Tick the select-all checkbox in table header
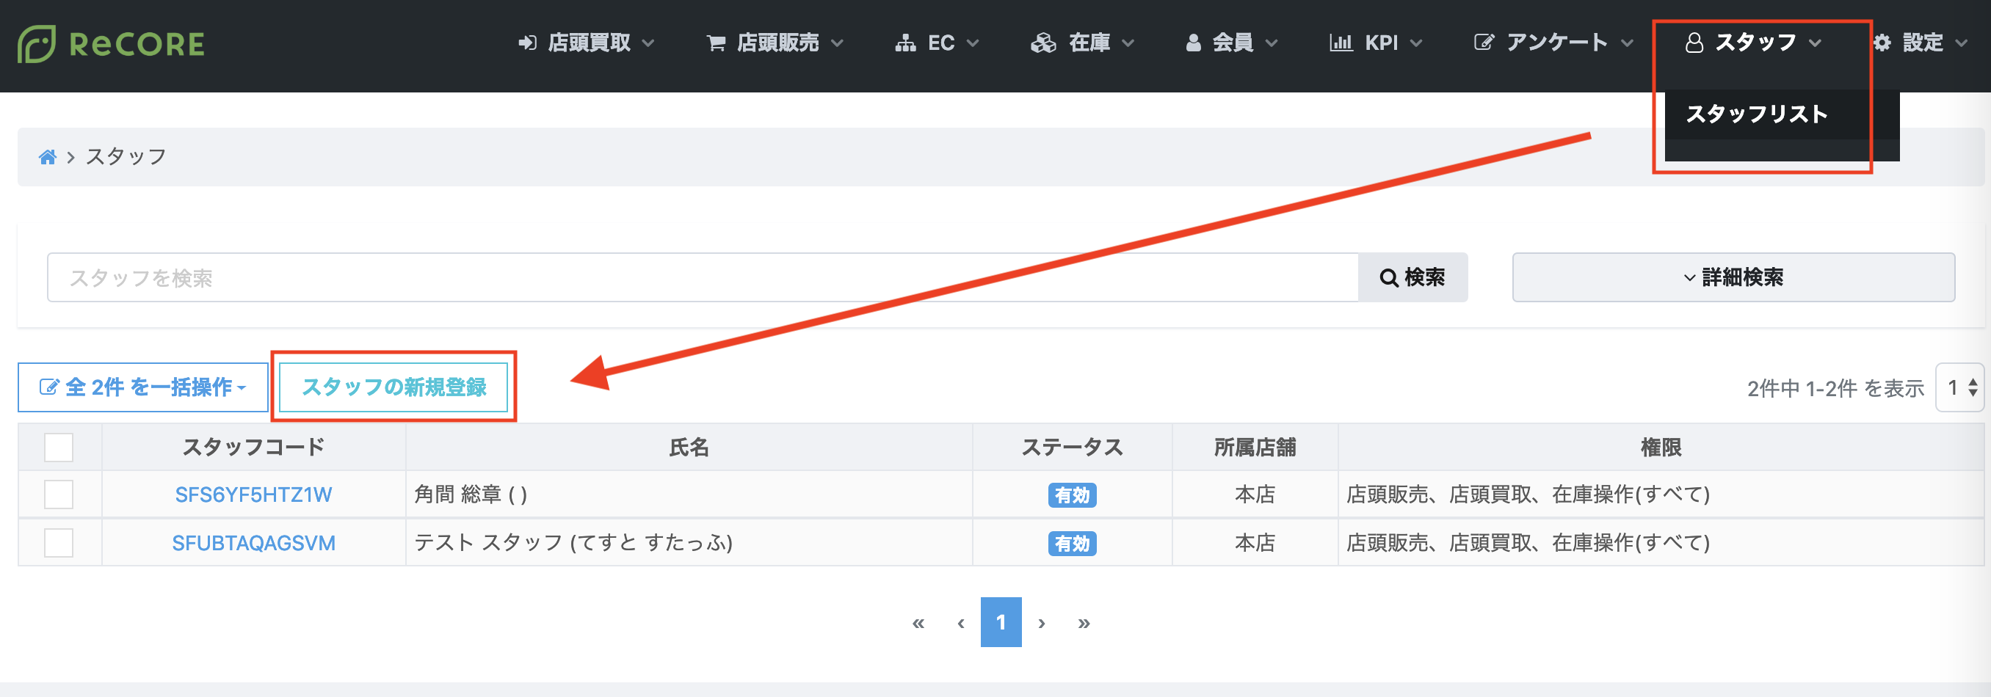The width and height of the screenshot is (1991, 697). click(59, 448)
